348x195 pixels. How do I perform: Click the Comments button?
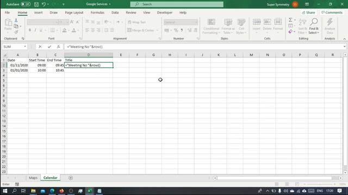[x=332, y=12]
